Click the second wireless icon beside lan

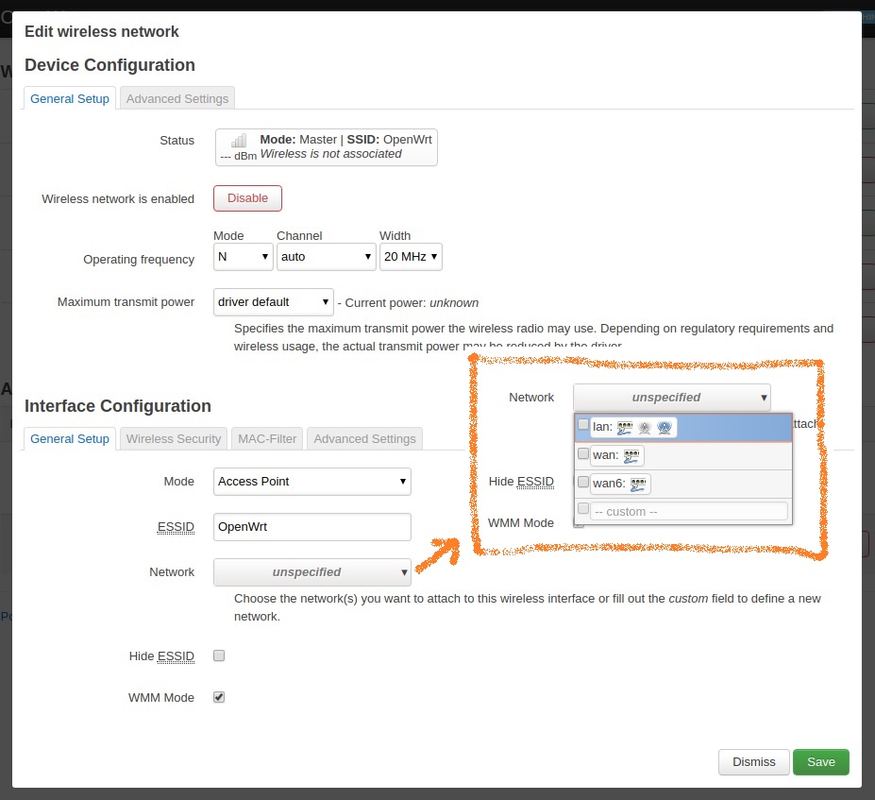pyautogui.click(x=665, y=428)
